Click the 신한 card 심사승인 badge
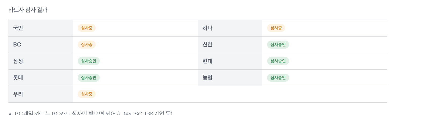The height and width of the screenshot is (115, 445). (278, 45)
